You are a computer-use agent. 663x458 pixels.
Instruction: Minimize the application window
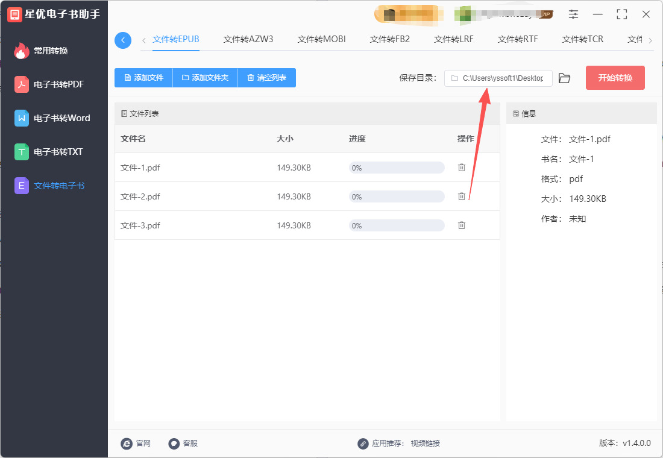[x=597, y=14]
